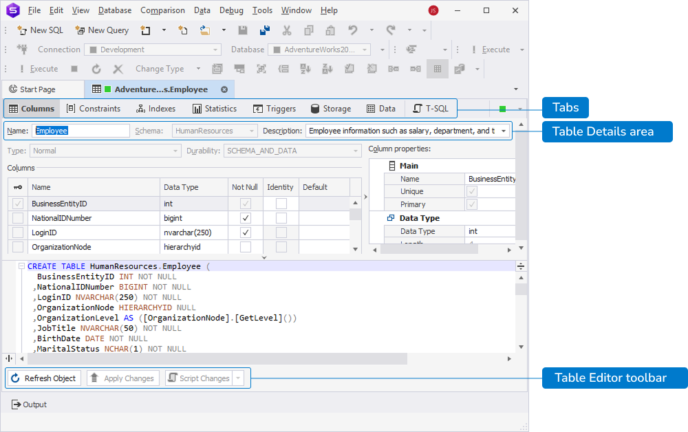688x432 pixels.
Task: Click the sort ascending A-Z icon
Action: point(305,69)
